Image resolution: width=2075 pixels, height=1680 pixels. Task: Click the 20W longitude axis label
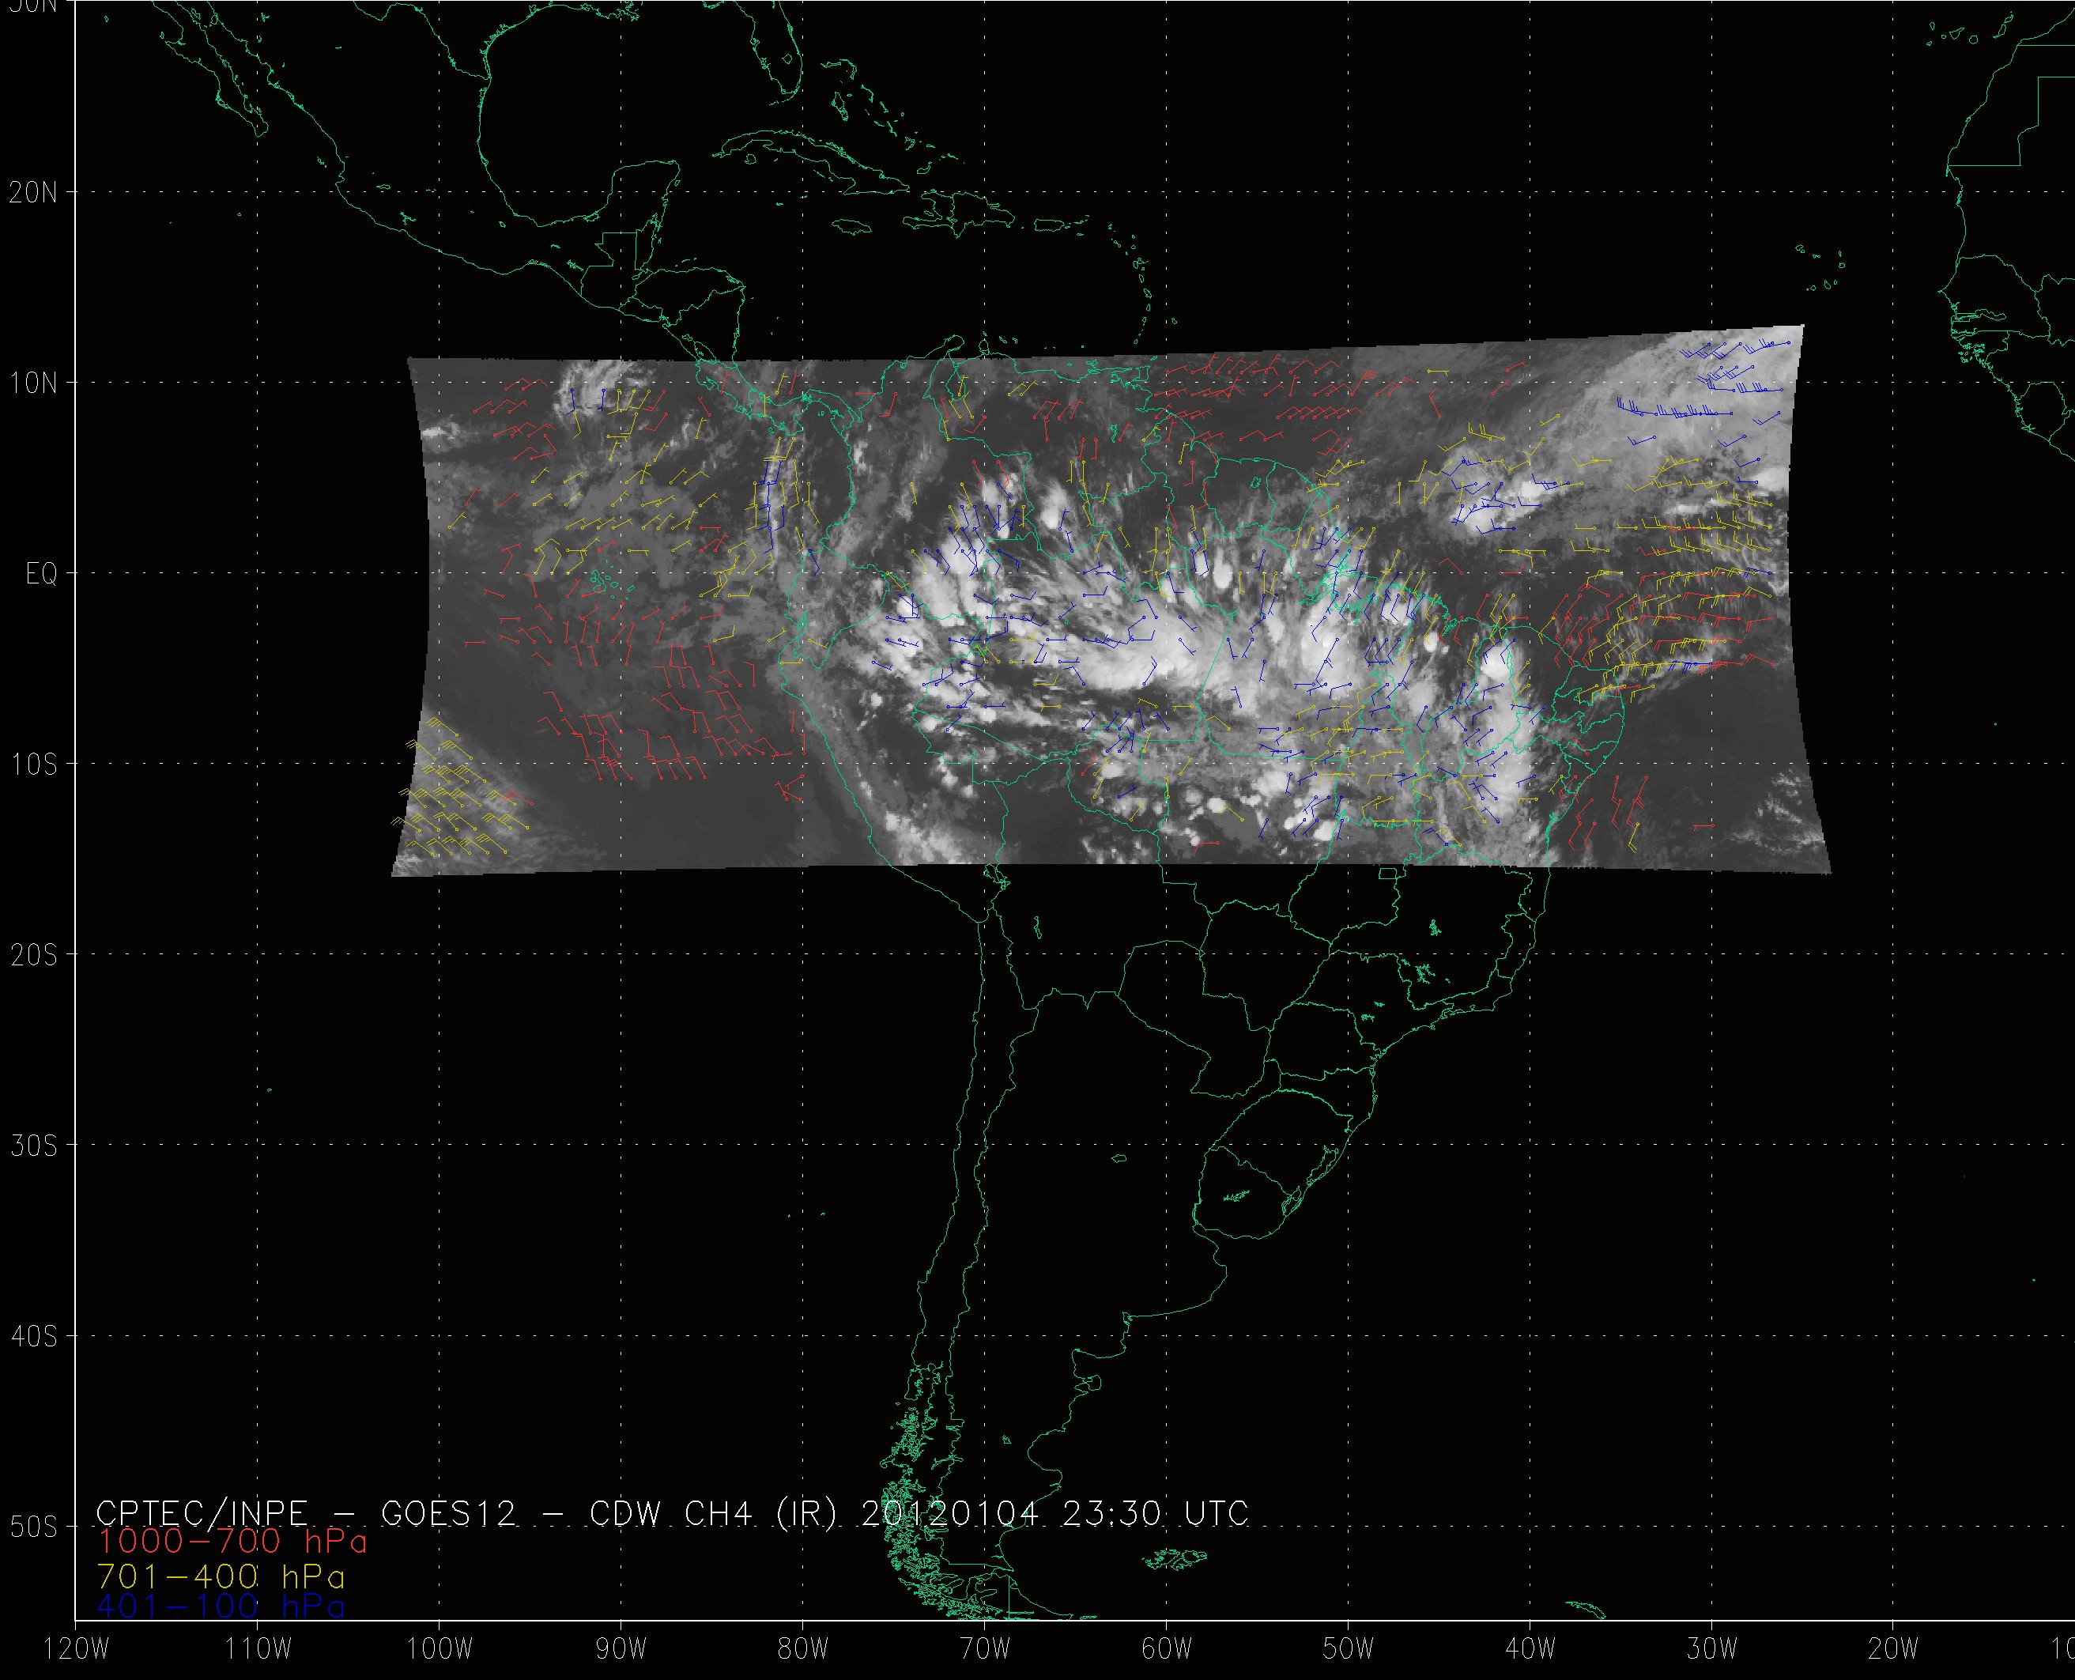click(x=1893, y=1650)
